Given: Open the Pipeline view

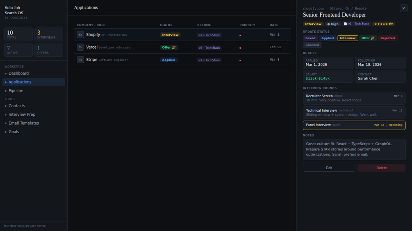Looking at the screenshot, I should [34, 91].
